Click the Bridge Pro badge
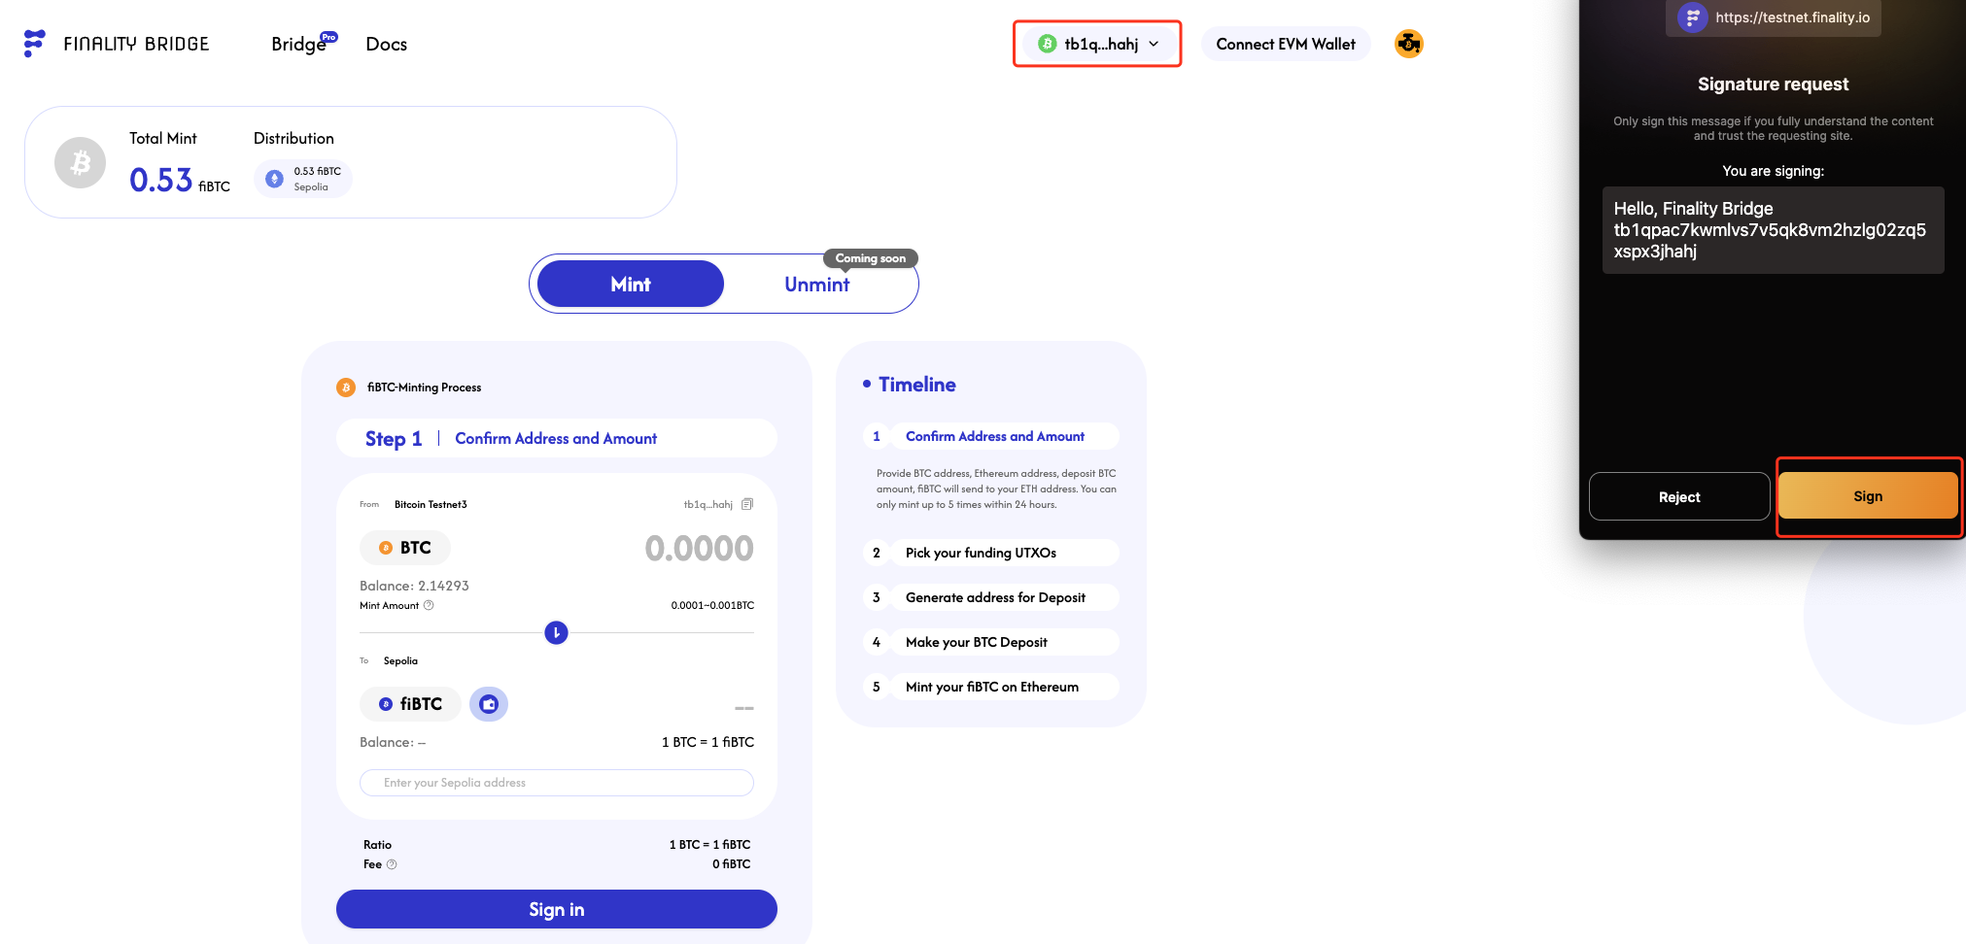 click(x=328, y=35)
